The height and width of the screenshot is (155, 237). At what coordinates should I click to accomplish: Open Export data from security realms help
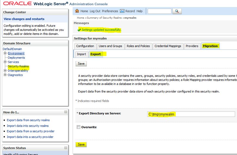(x=28, y=120)
